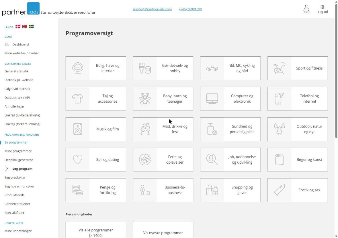338x238 pixels.
Task: Click the book icon for Bøger og kunst
Action: [279, 160]
